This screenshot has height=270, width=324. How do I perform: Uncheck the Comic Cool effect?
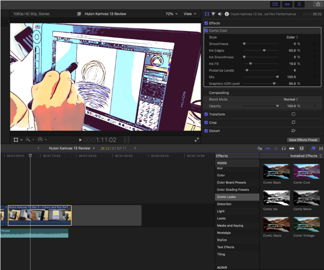point(206,31)
